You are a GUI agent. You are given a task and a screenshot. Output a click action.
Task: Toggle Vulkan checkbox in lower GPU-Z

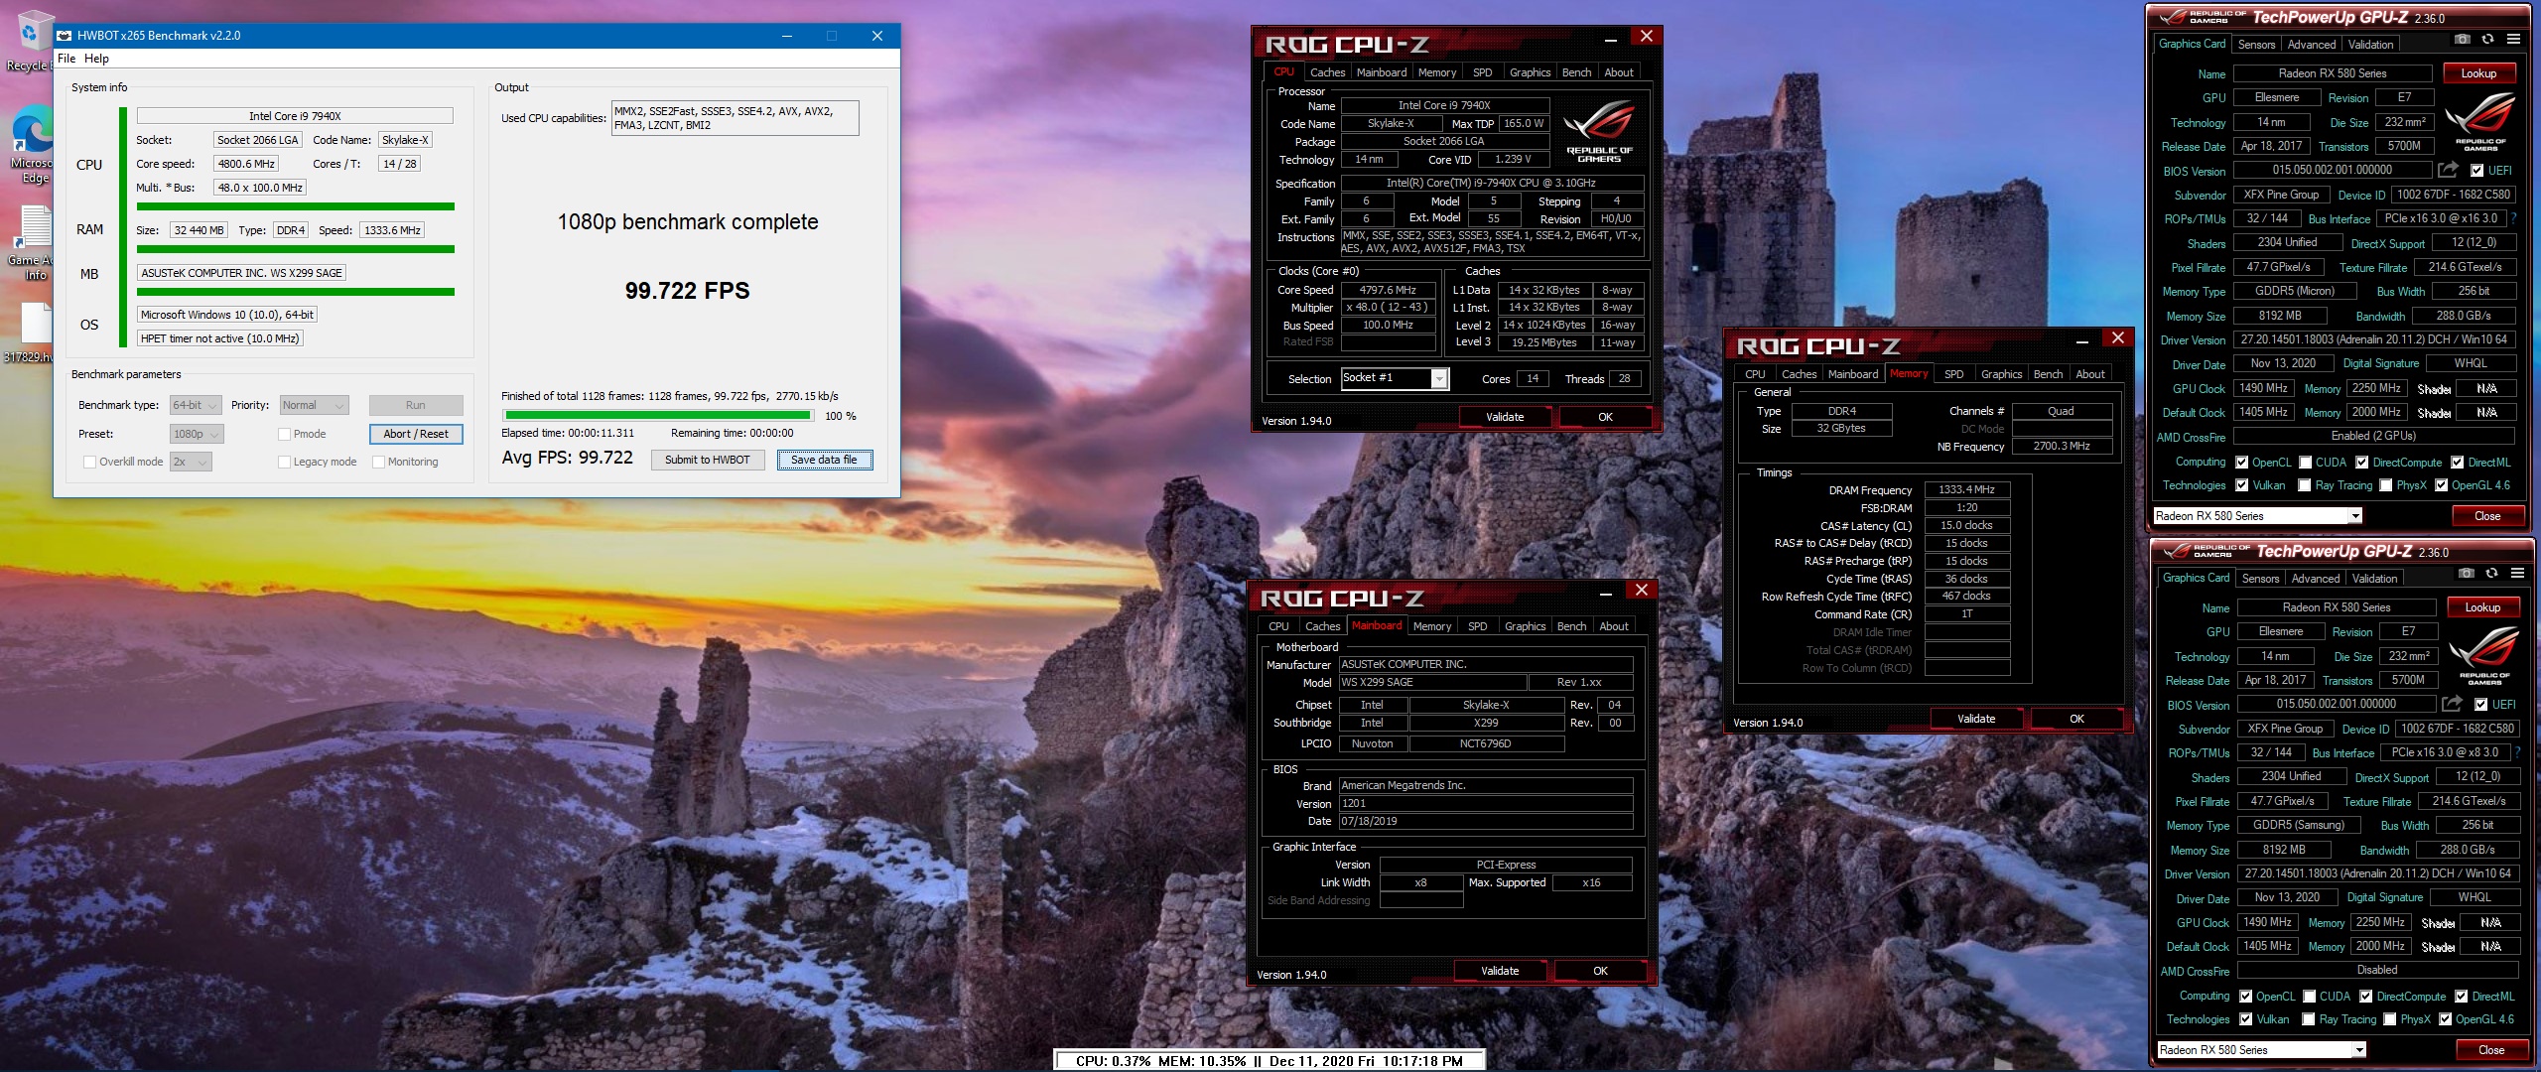[x=2246, y=1019]
